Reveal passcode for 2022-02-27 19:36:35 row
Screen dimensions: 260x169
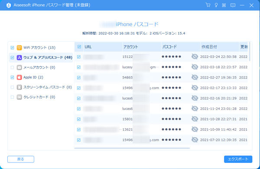tap(195, 77)
